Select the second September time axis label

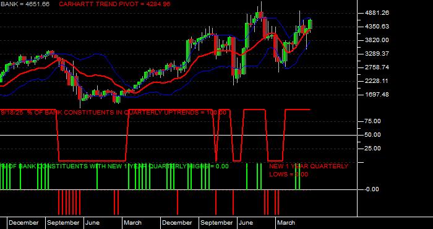pos(216,223)
